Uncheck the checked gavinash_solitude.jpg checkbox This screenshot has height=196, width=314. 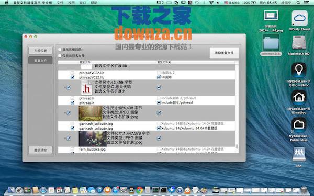tap(73, 128)
